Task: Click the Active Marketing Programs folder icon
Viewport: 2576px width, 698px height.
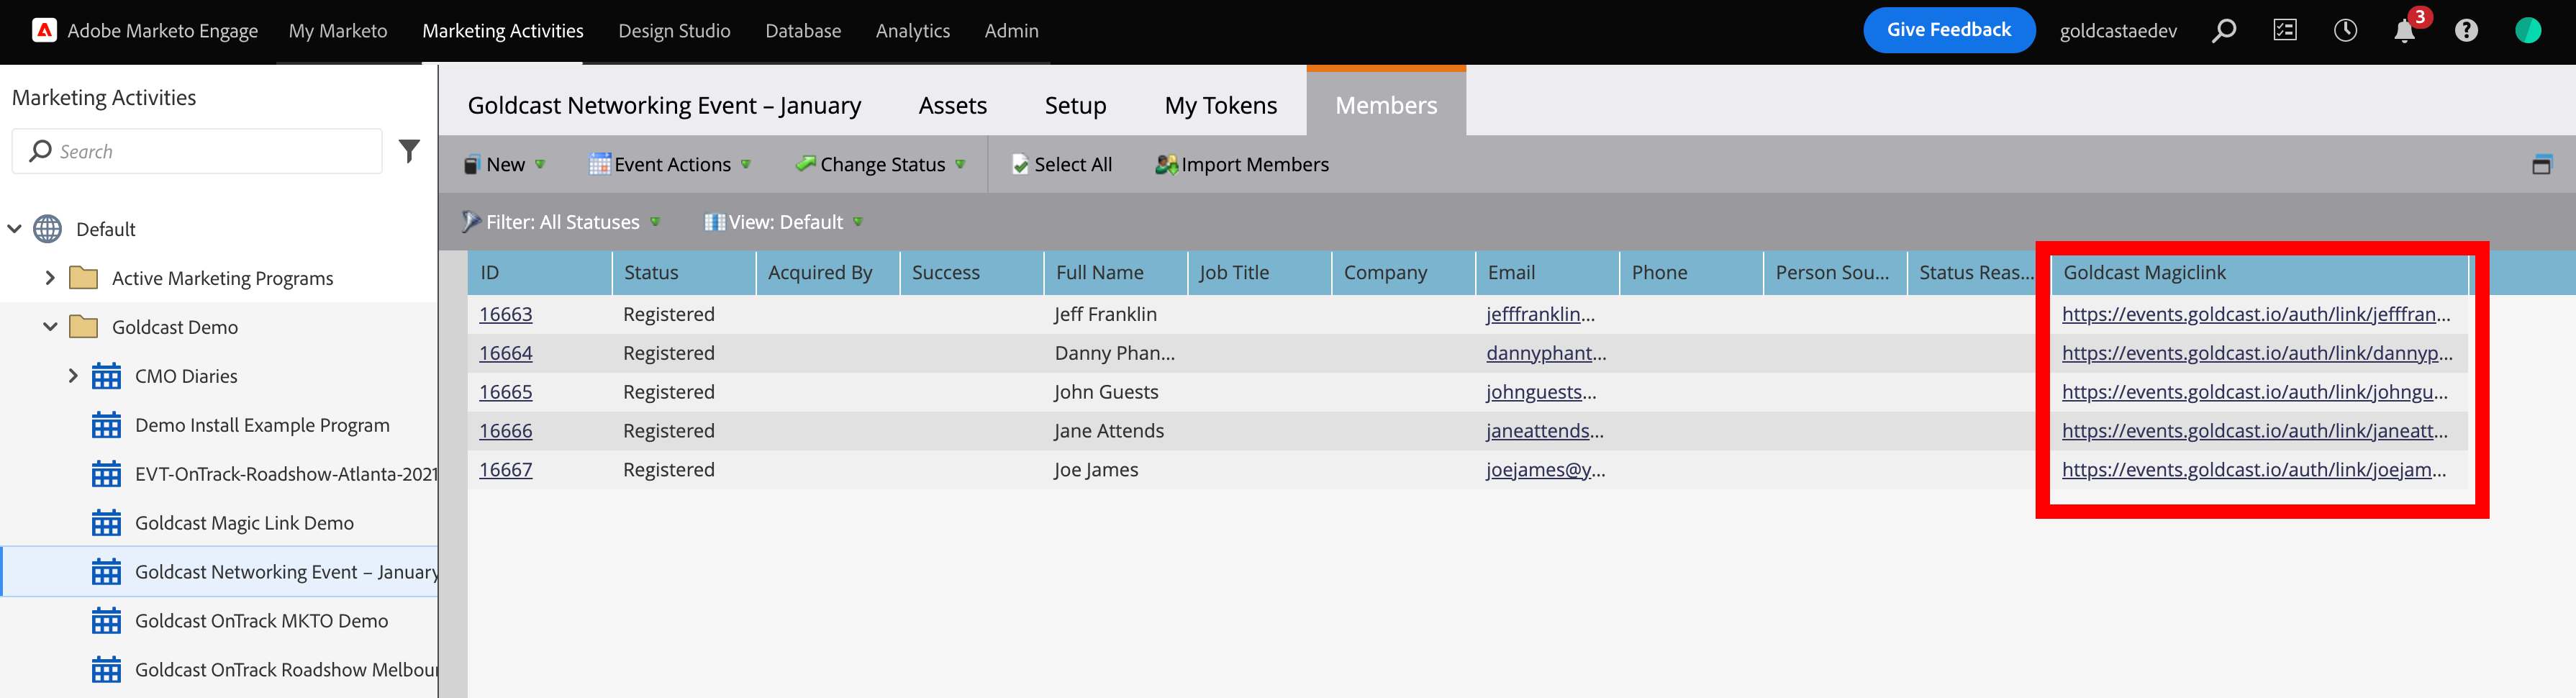Action: (83, 278)
